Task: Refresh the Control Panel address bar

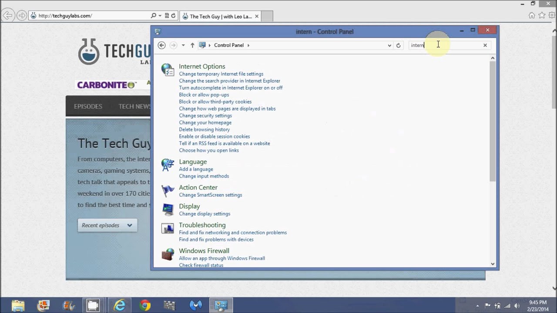Action: [398, 45]
